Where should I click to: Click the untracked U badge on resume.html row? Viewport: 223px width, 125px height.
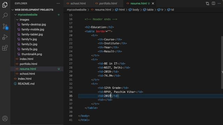coord(59,69)
